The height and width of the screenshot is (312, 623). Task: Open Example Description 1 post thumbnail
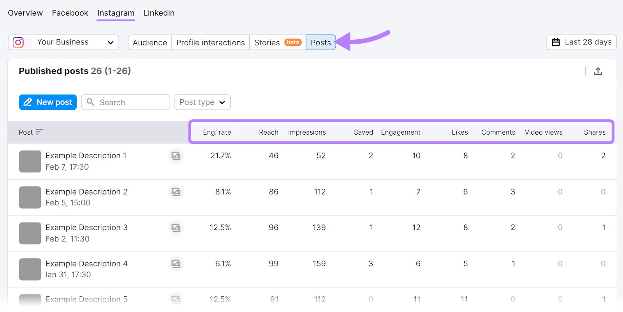point(30,161)
